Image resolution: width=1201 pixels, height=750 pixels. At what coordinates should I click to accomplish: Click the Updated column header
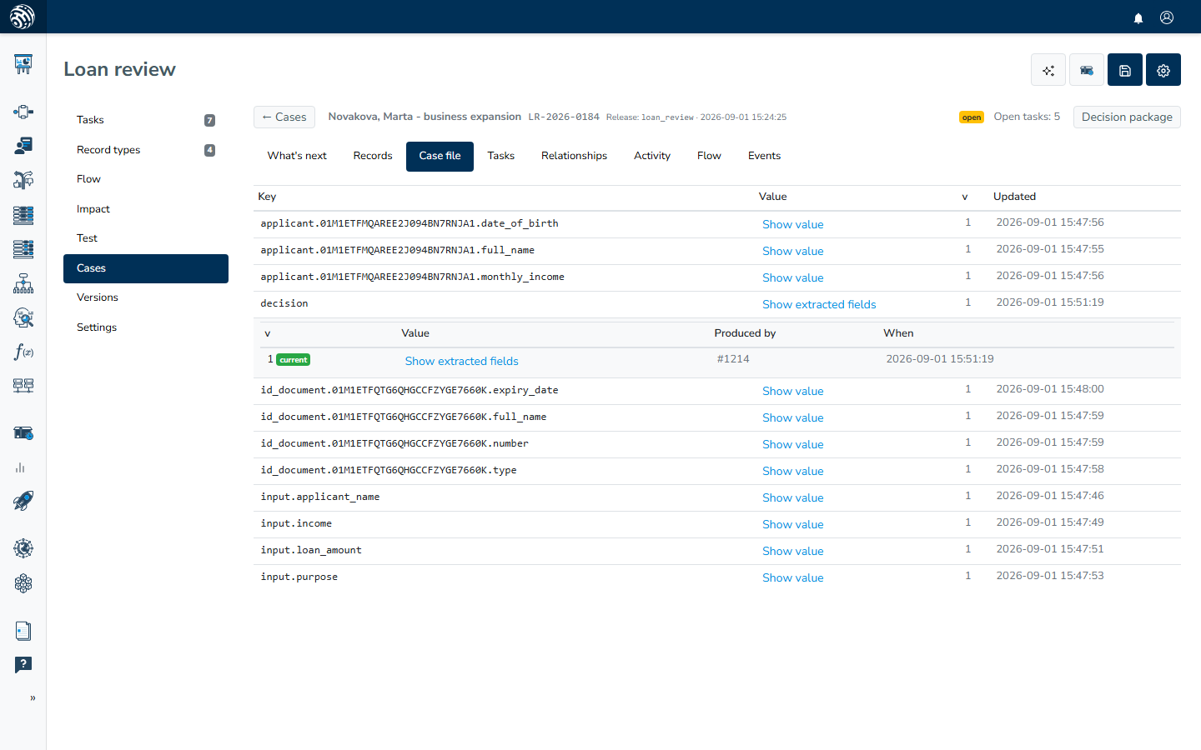(x=1014, y=197)
